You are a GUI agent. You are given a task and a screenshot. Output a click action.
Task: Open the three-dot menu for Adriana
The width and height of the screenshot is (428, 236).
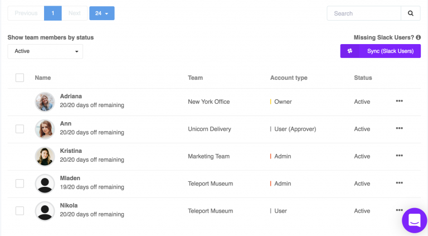[x=400, y=101]
